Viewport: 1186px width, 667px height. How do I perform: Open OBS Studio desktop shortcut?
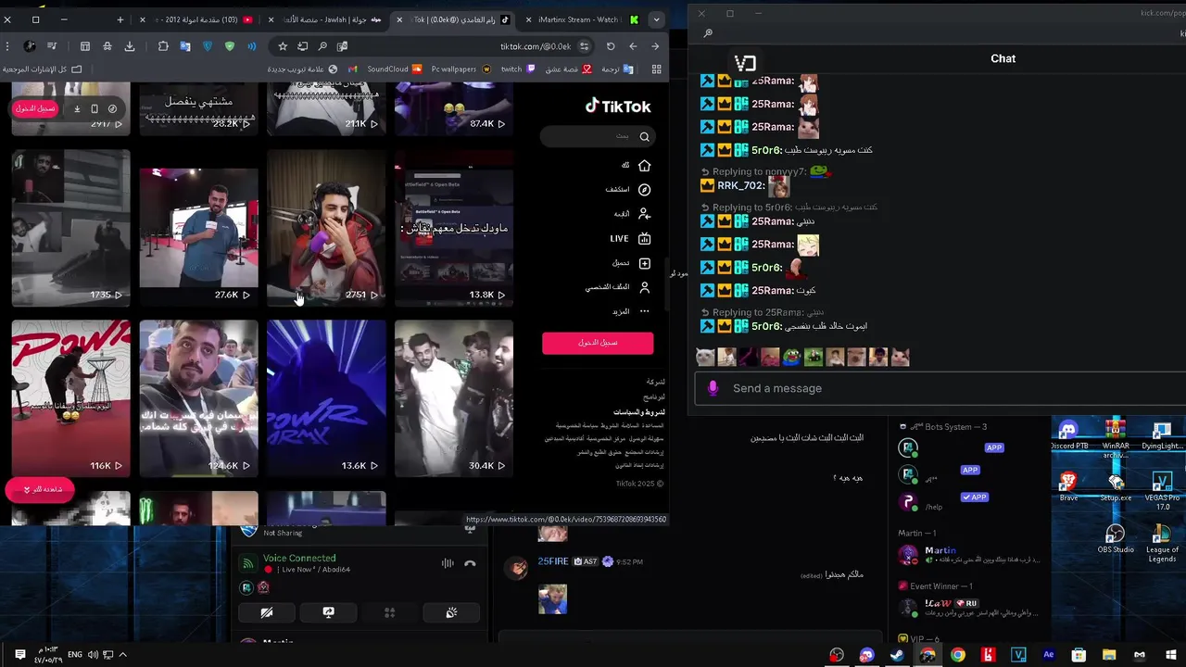(x=1116, y=539)
